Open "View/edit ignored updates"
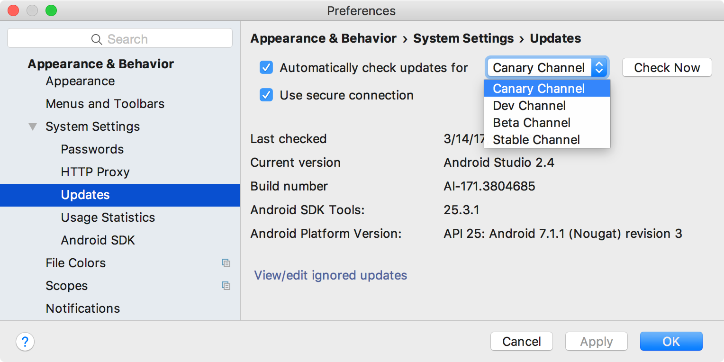This screenshot has width=724, height=362. tap(330, 275)
